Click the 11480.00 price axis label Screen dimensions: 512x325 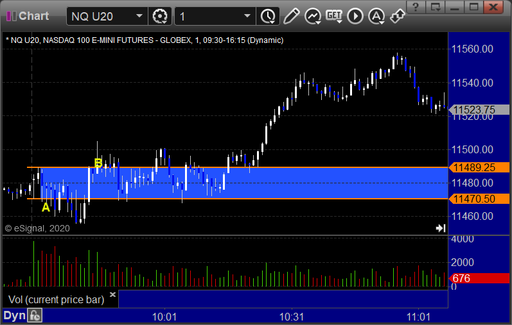[x=472, y=183]
